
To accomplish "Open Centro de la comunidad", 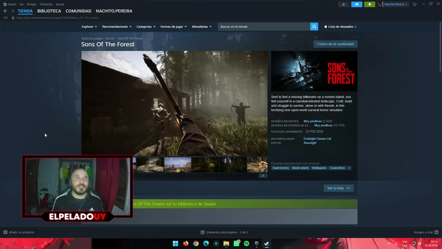I will (x=335, y=44).
